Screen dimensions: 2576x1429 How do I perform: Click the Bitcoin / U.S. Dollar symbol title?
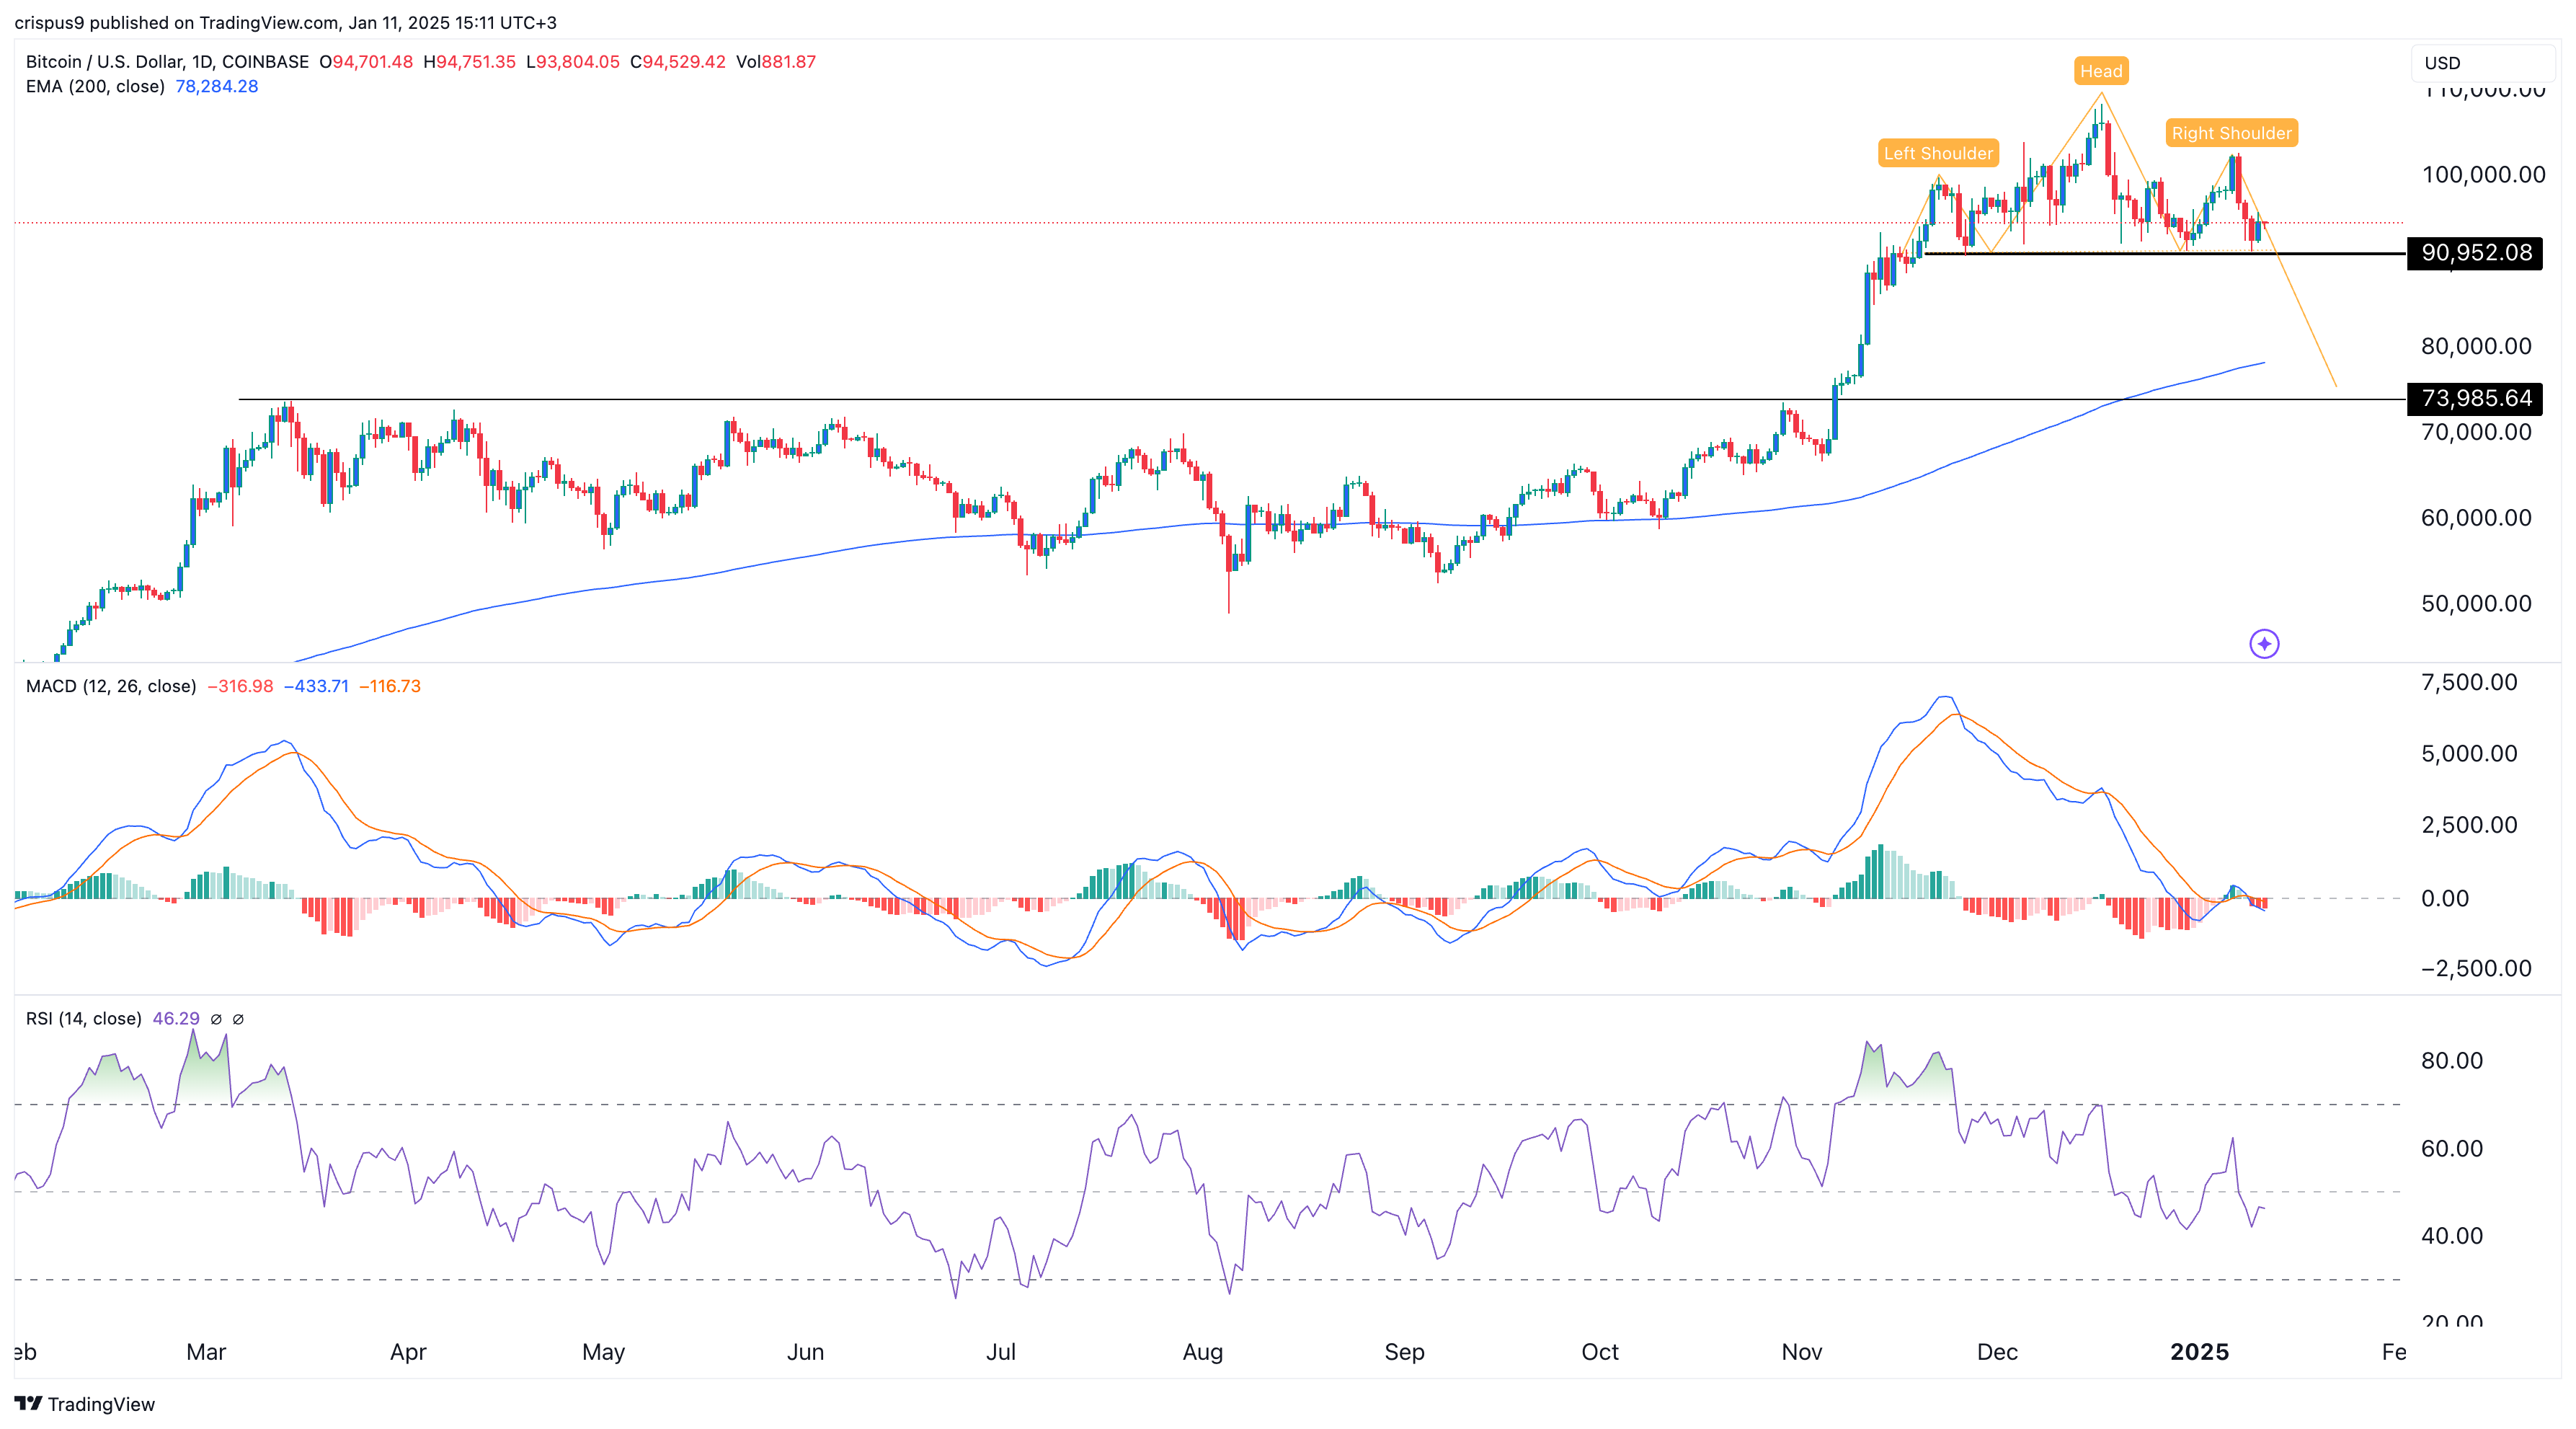click(167, 62)
